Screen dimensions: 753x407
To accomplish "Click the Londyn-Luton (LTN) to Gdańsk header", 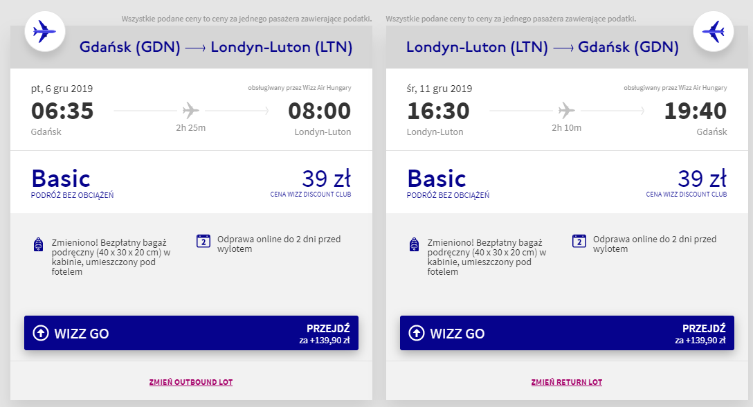I will coord(543,48).
